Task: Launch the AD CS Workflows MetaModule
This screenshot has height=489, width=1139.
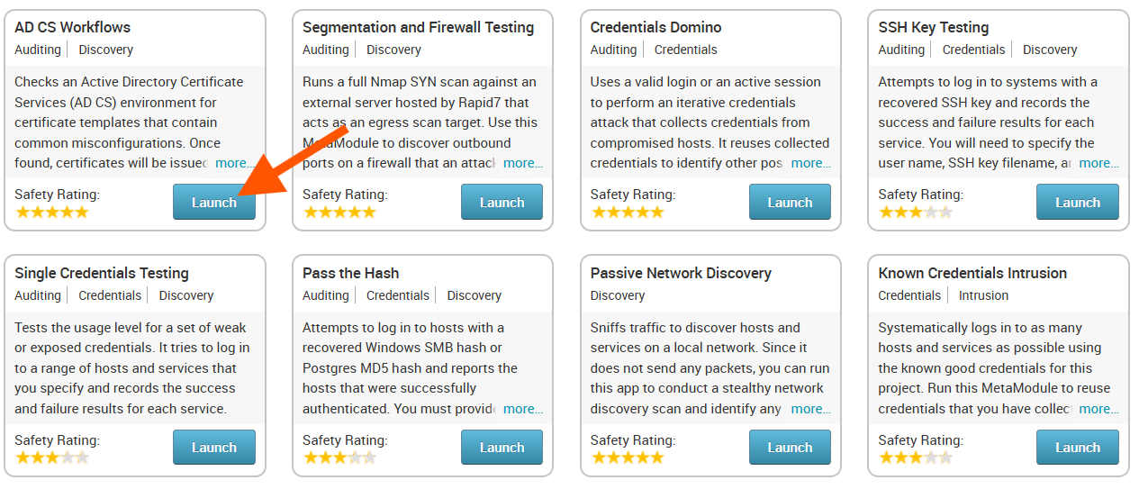Action: 213,203
